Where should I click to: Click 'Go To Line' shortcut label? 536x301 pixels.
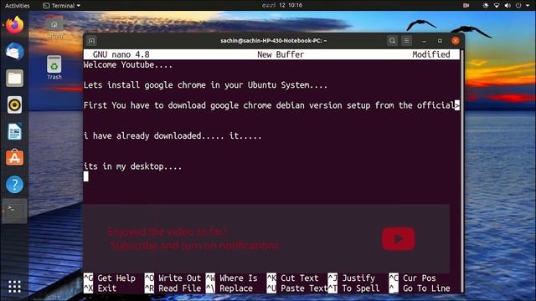(426, 288)
